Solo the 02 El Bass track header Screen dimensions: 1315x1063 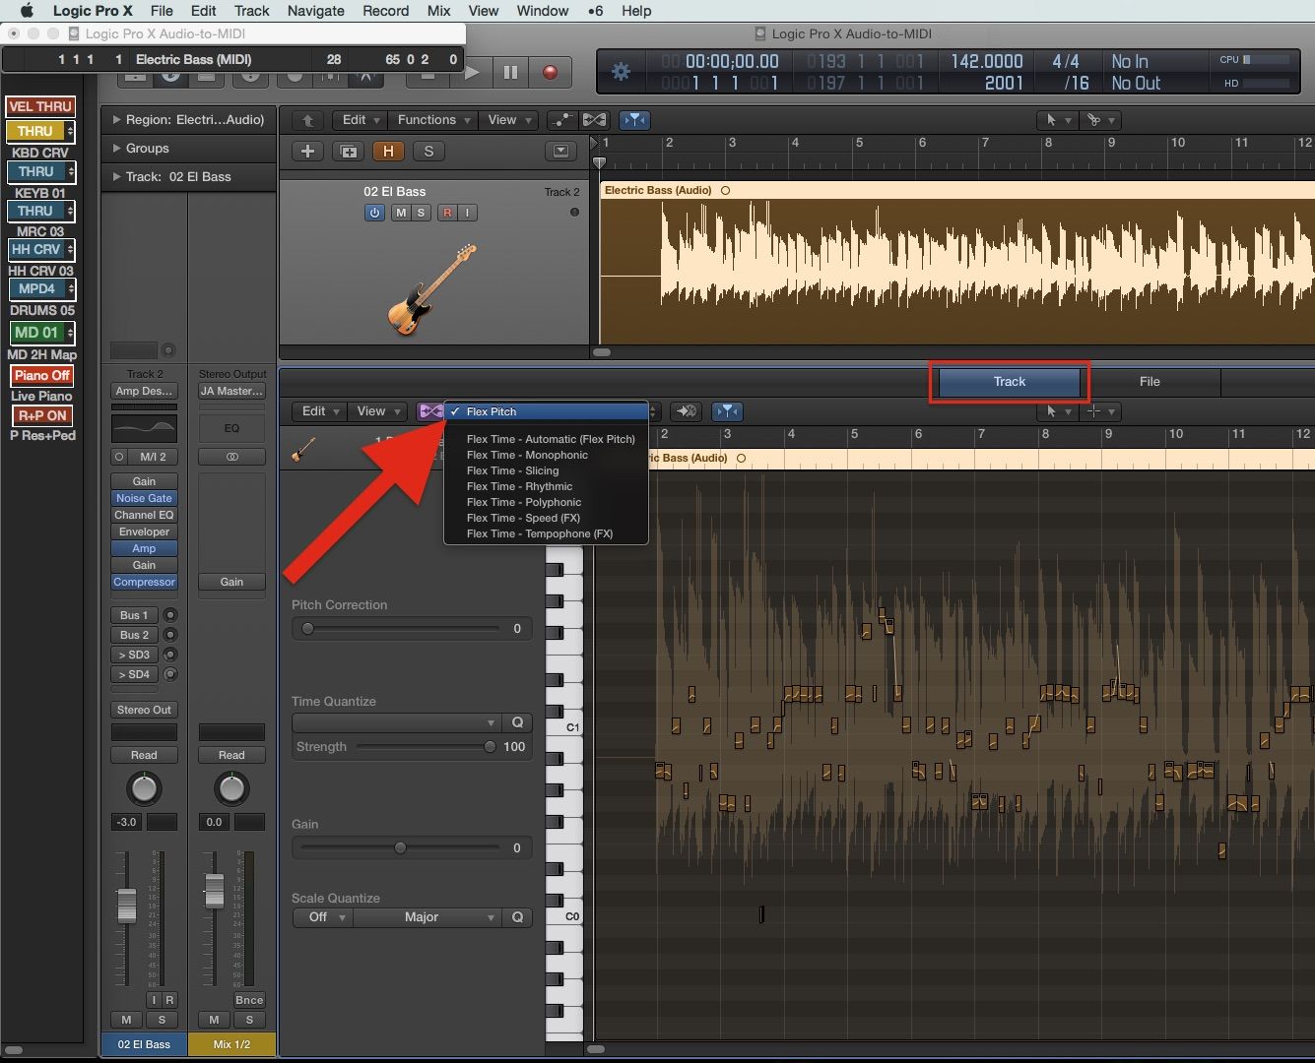point(421,213)
